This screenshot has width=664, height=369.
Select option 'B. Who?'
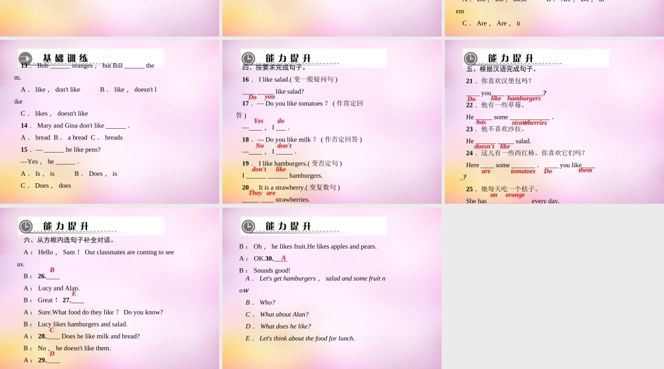pyautogui.click(x=260, y=303)
